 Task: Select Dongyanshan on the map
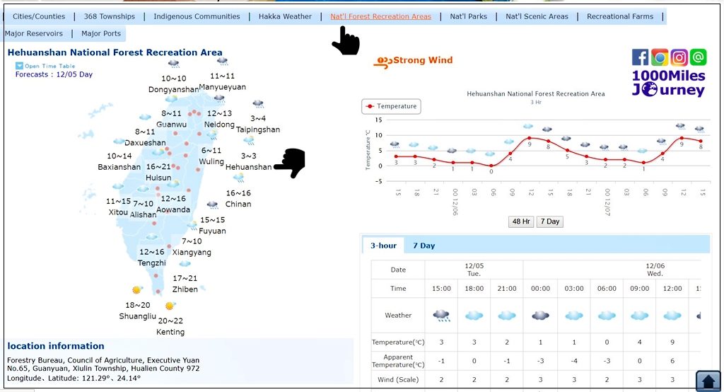tap(174, 89)
